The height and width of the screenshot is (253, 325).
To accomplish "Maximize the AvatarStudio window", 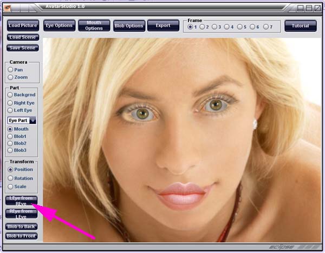I will pos(309,8).
